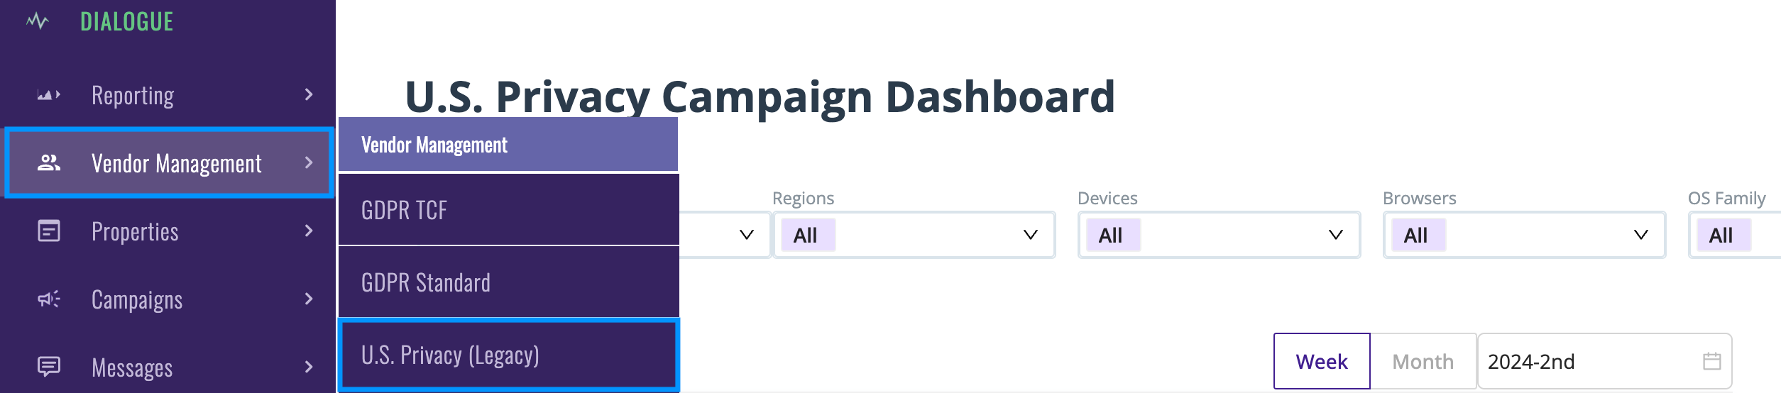Click the Dialogue pulse logo icon

pyautogui.click(x=38, y=21)
